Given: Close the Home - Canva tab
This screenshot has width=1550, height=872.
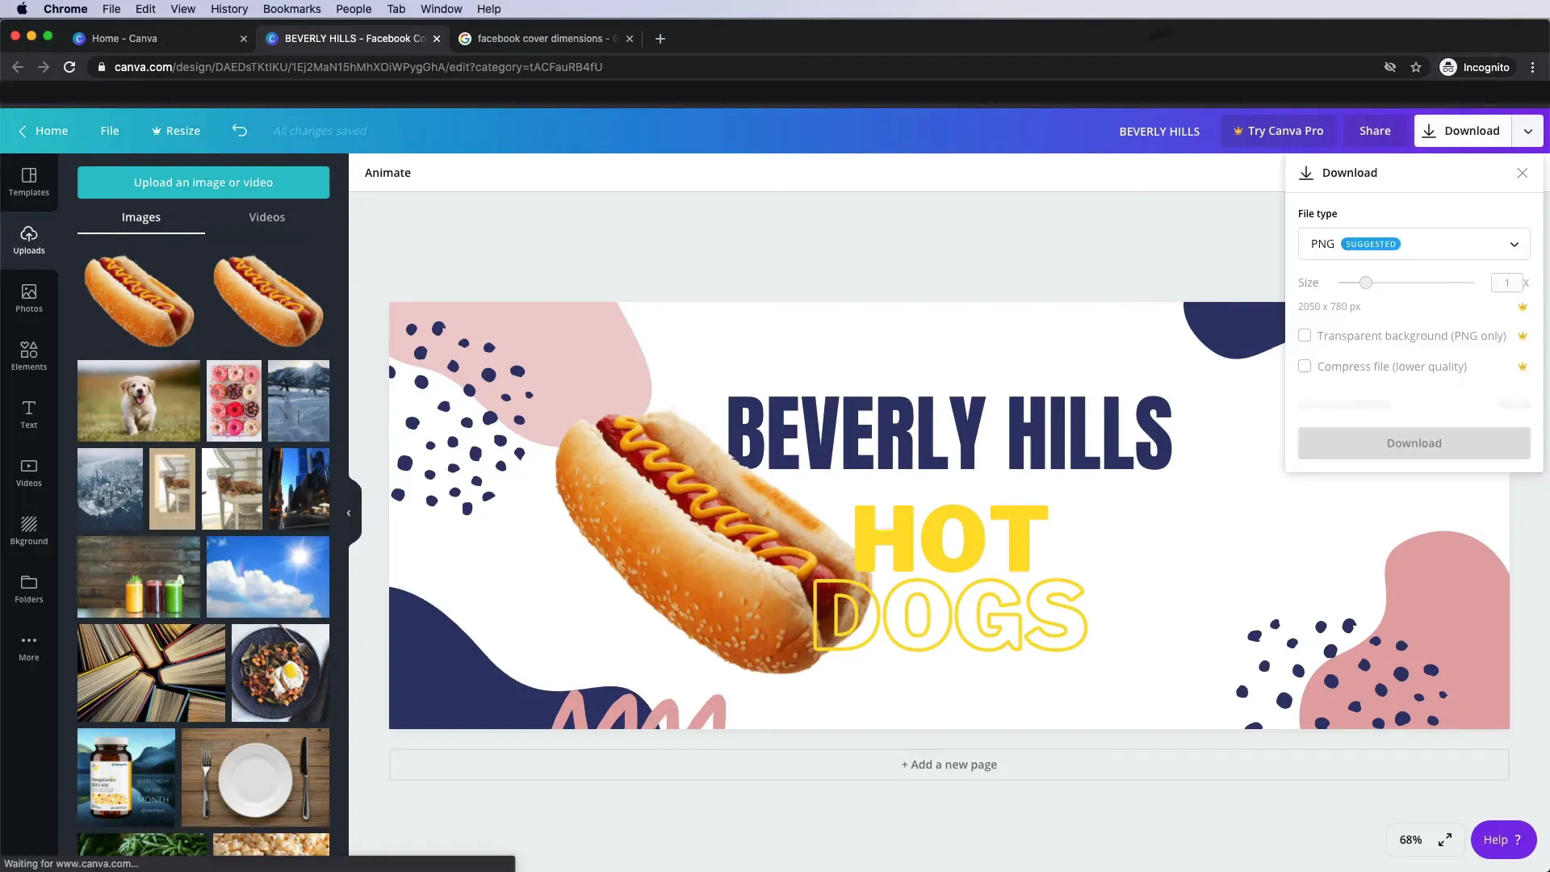Looking at the screenshot, I should pyautogui.click(x=244, y=39).
